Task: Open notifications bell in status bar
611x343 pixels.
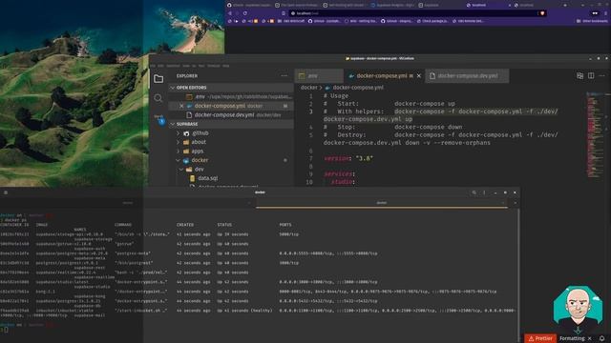Action: tap(602, 338)
